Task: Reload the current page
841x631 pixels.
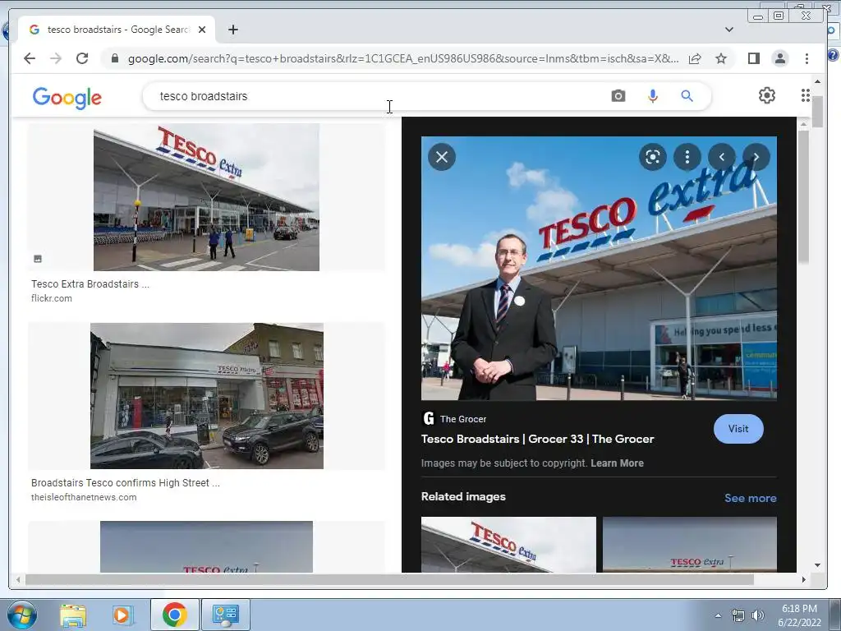Action: tap(82, 58)
